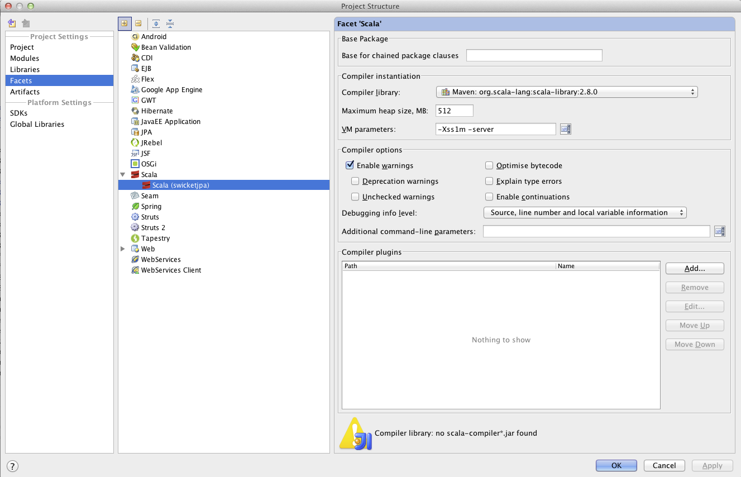Select the Struts facet row
Viewport: 741px width, 477px height.
pos(224,217)
